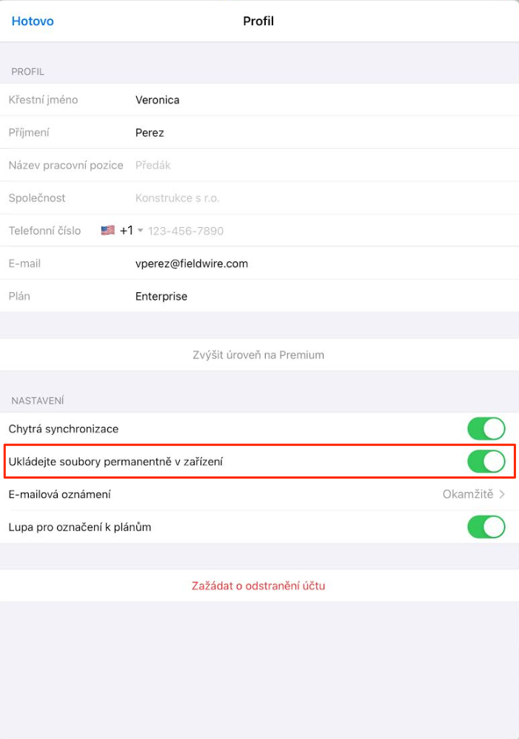Click the US flag country icon
519x739 pixels.
tap(108, 231)
